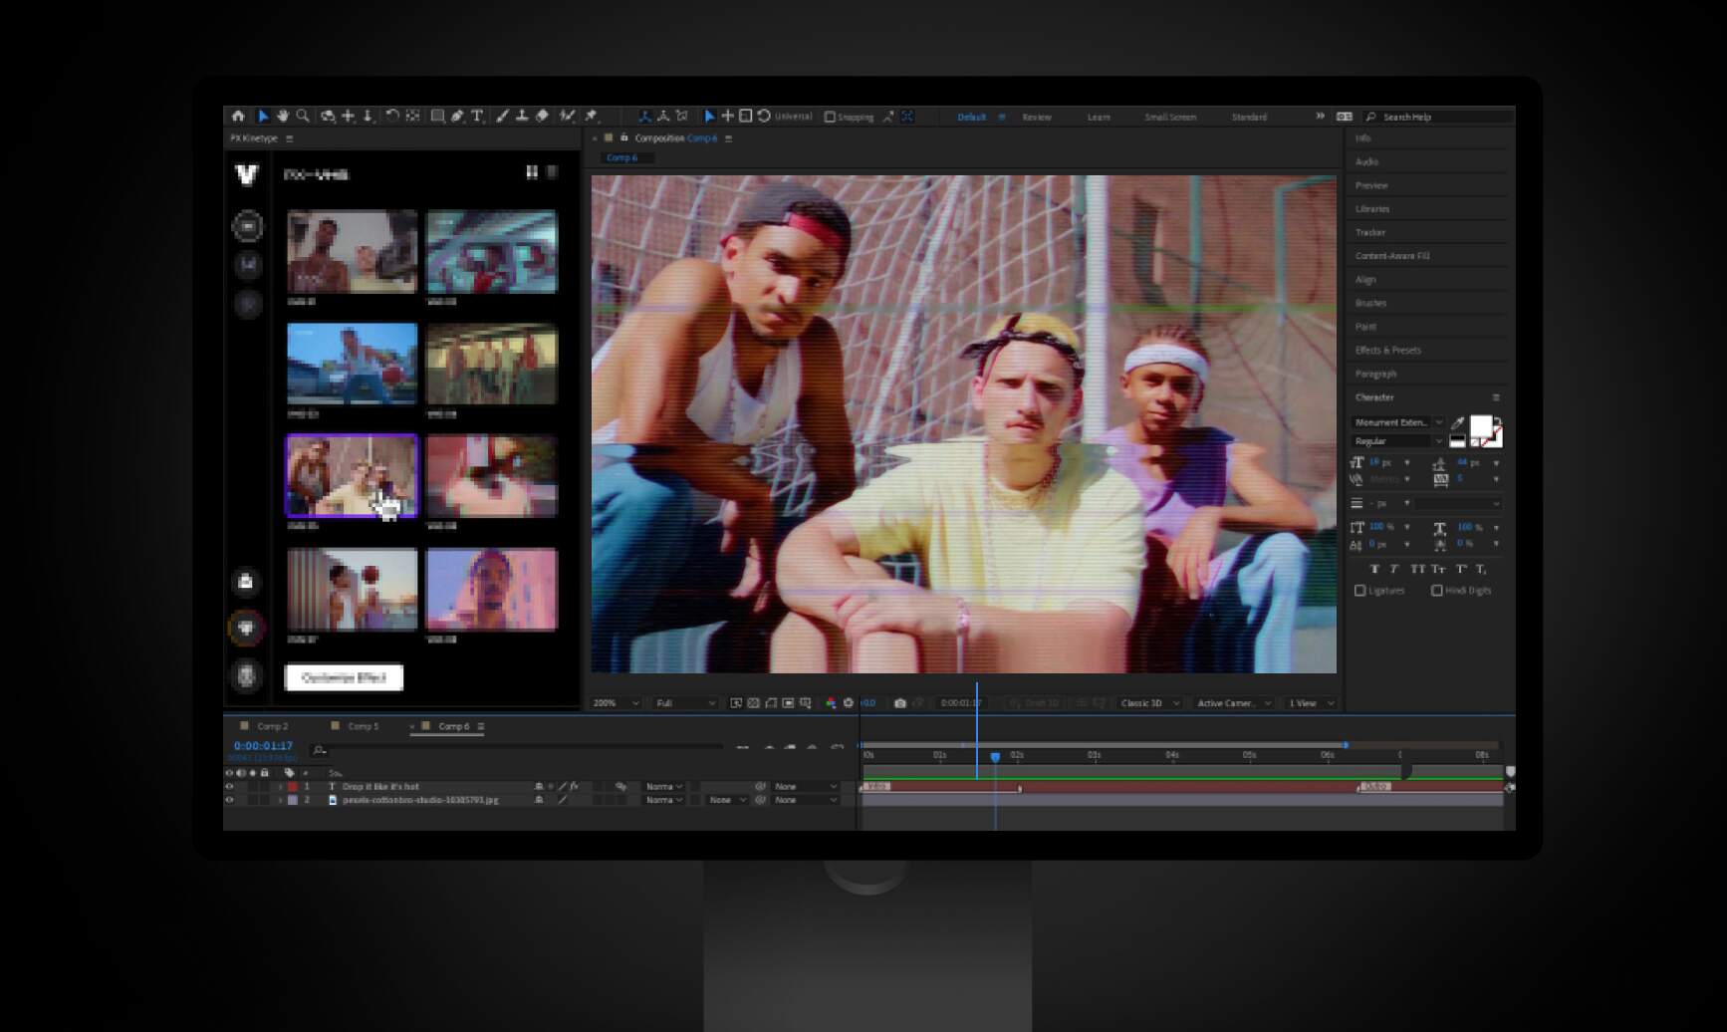Select the Type tool

477,117
